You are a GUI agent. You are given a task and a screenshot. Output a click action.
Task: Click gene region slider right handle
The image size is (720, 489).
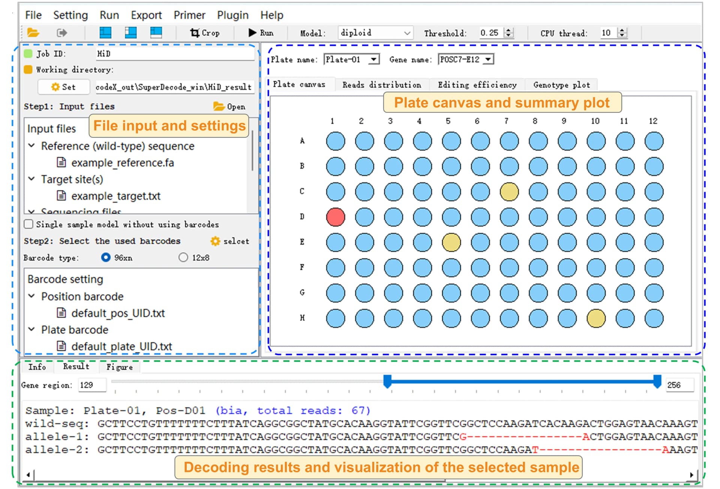[x=657, y=381]
